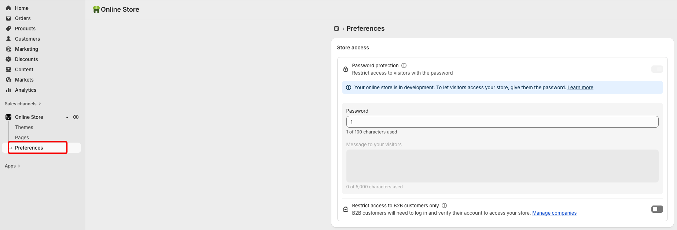Click the Home icon in sidebar
The image size is (677, 230).
point(8,8)
